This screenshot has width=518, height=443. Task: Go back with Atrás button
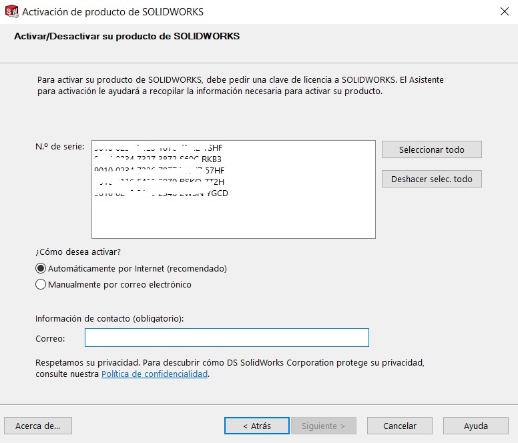pos(257,426)
